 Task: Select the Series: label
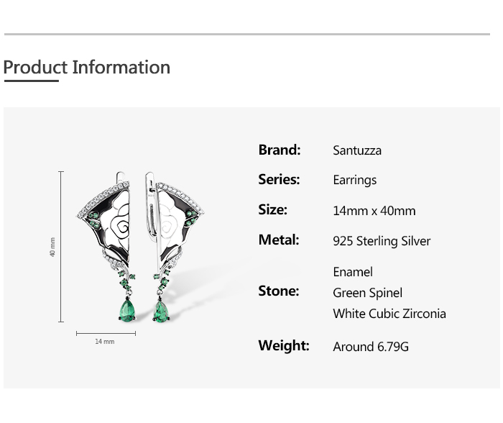coord(279,180)
